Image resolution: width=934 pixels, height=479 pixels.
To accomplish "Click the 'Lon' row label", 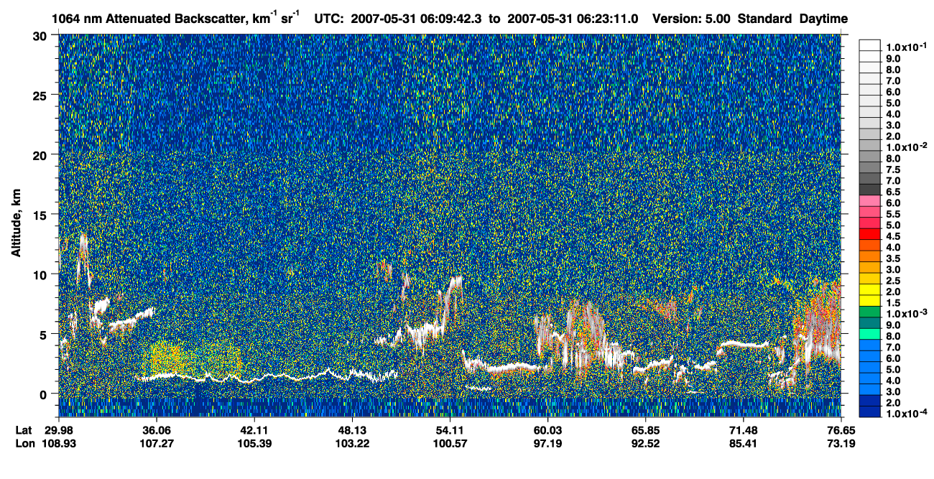I will [24, 443].
